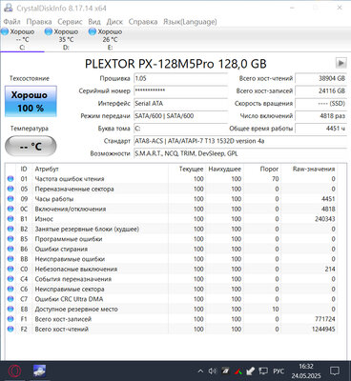Image resolution: width=351 pixels, height=381 pixels.
Task: Click the Хорошо 100 % health status button
Action: 31,101
